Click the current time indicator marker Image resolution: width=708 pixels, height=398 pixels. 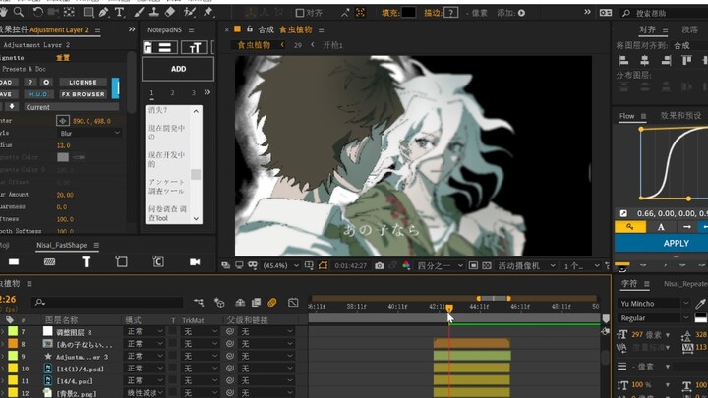click(x=449, y=308)
